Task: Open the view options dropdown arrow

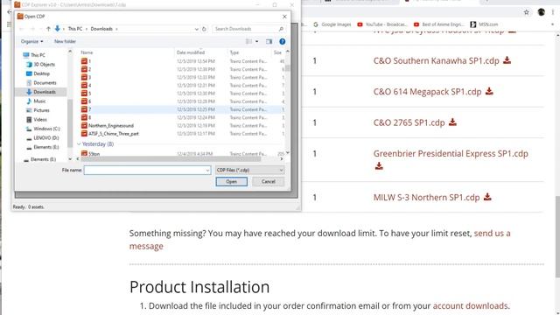Action: (256, 41)
